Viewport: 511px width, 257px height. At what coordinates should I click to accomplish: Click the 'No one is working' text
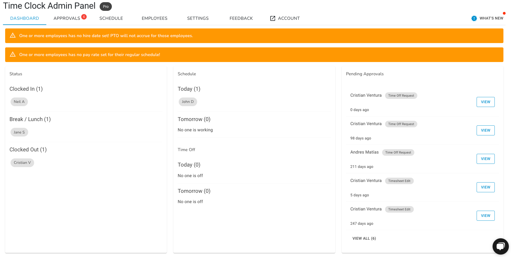coord(195,130)
